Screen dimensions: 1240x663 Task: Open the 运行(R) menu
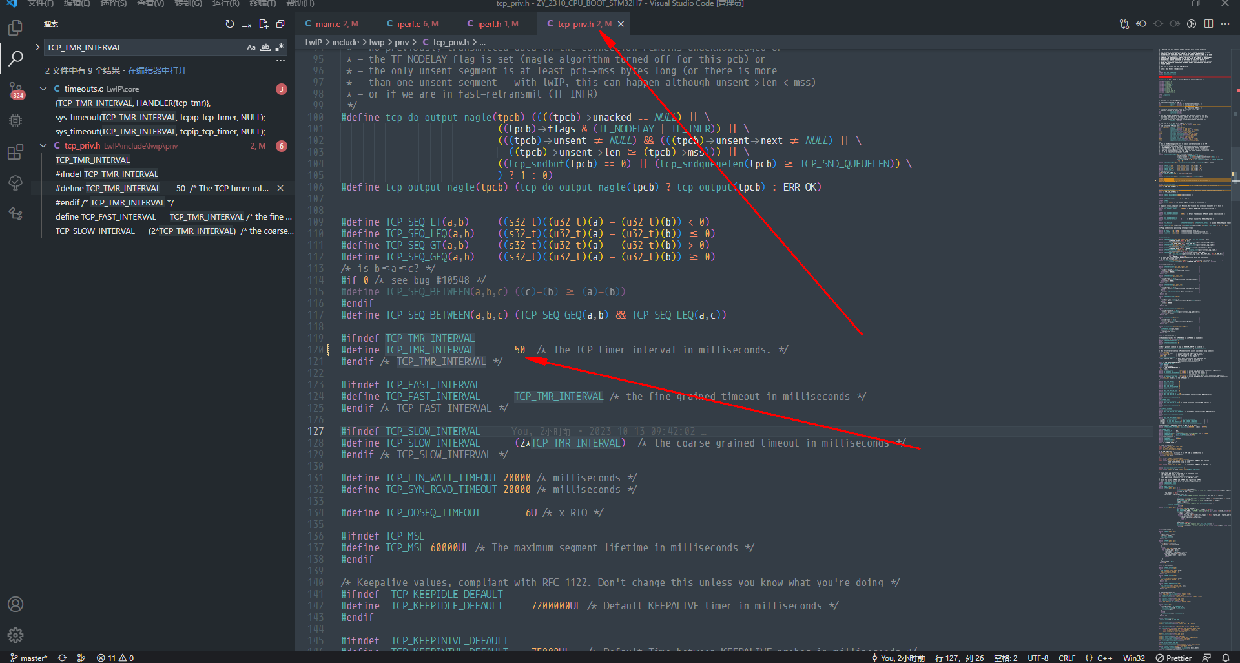[x=226, y=3]
